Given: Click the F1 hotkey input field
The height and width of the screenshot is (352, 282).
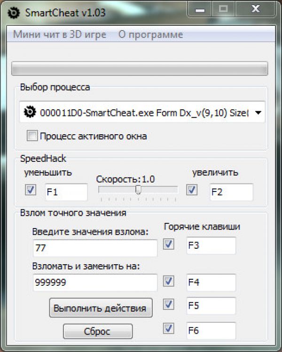Looking at the screenshot, I should click(x=66, y=192).
